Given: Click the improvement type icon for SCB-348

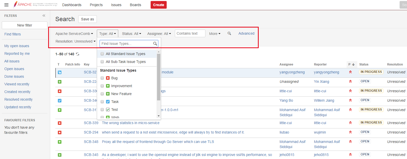Looking at the screenshot, I should click(x=60, y=142).
